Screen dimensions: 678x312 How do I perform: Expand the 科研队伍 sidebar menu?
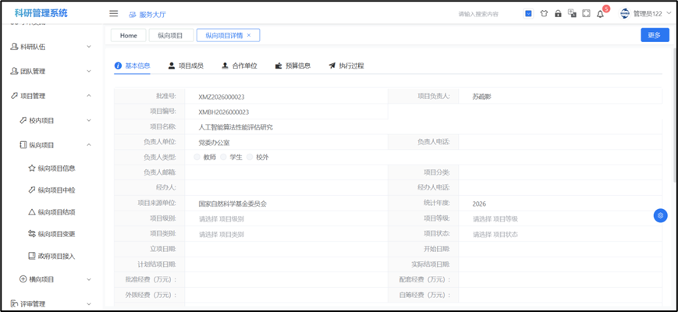tap(51, 47)
